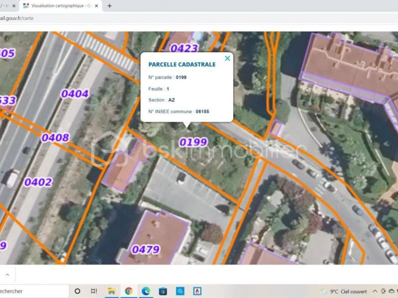The image size is (398, 298).
Task: Open Google Chrome from the taskbar
Action: tap(128, 291)
